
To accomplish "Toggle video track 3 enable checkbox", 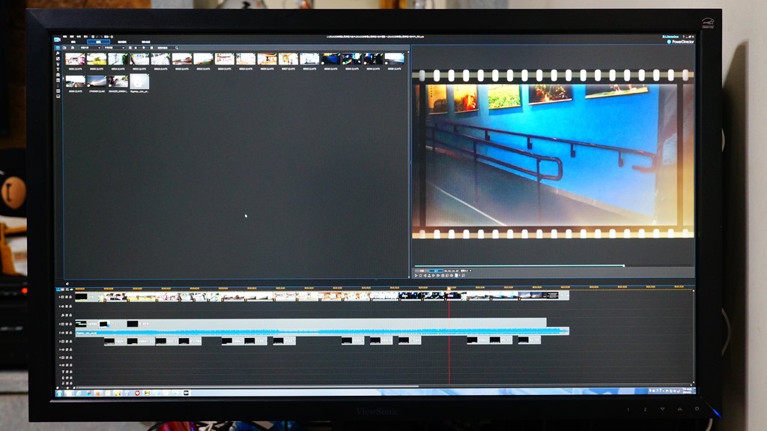I will (67, 341).
